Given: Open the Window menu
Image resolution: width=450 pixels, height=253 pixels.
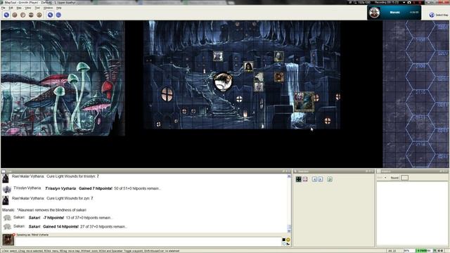Looking at the screenshot, I should click(x=48, y=8).
